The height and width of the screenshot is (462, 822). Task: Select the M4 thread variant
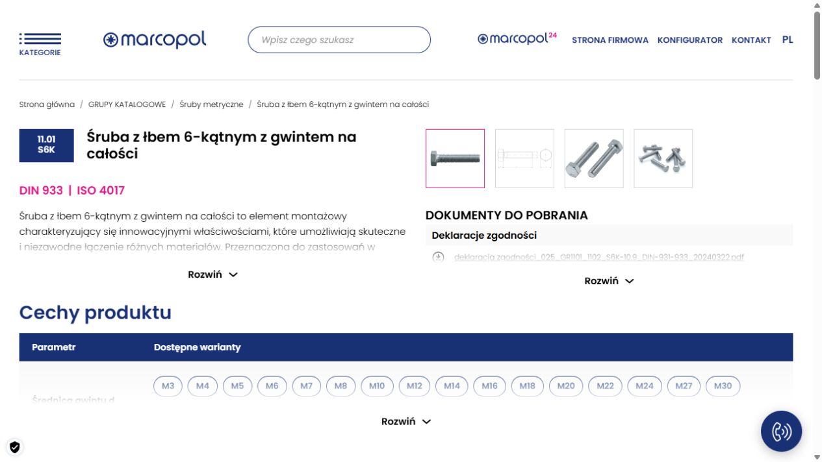click(x=203, y=386)
